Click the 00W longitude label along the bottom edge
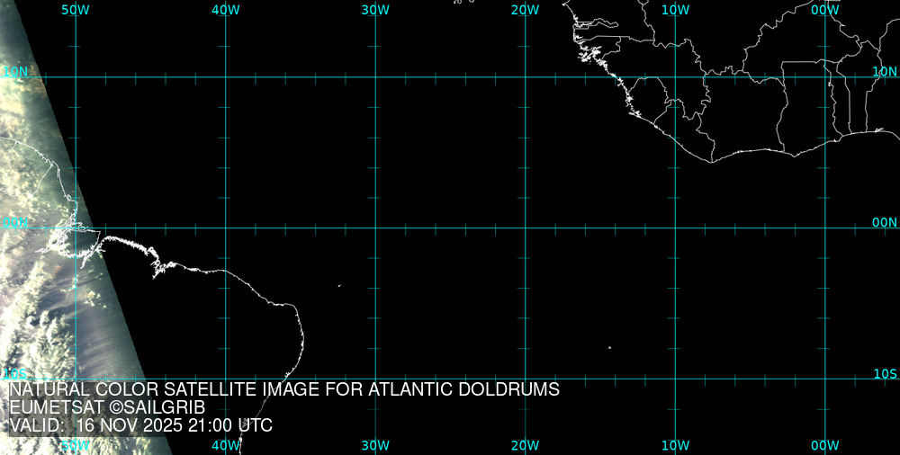Image resolution: width=900 pixels, height=455 pixels. [824, 445]
